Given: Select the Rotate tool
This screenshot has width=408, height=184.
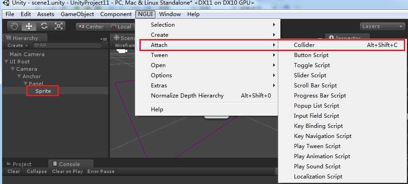Looking at the screenshot, I should [x=44, y=26].
